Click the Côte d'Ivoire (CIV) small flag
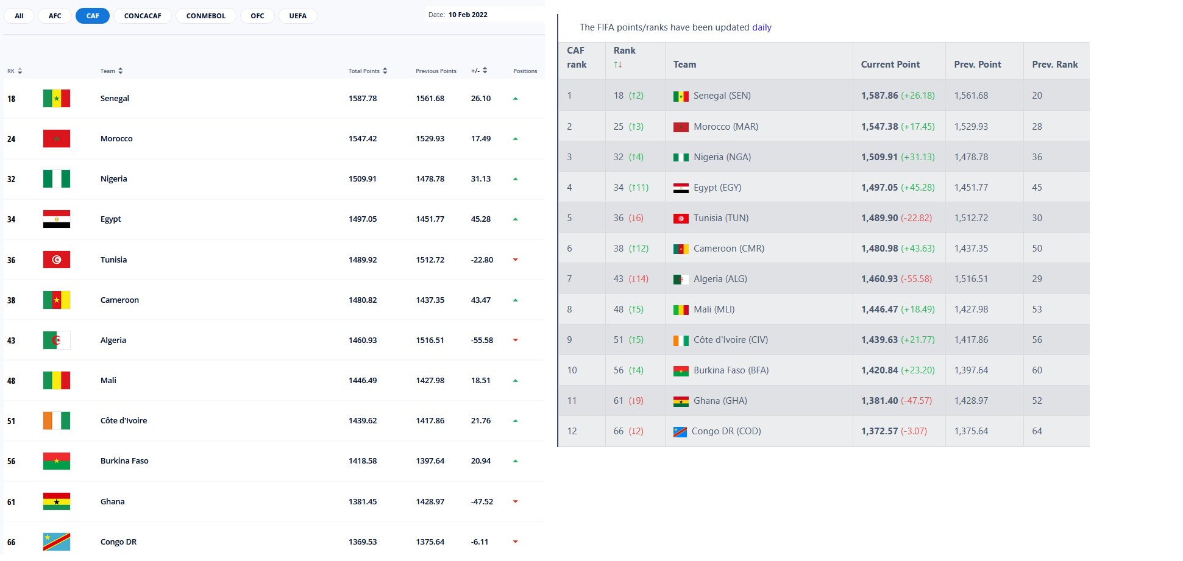Image resolution: width=1183 pixels, height=561 pixels. pos(681,340)
